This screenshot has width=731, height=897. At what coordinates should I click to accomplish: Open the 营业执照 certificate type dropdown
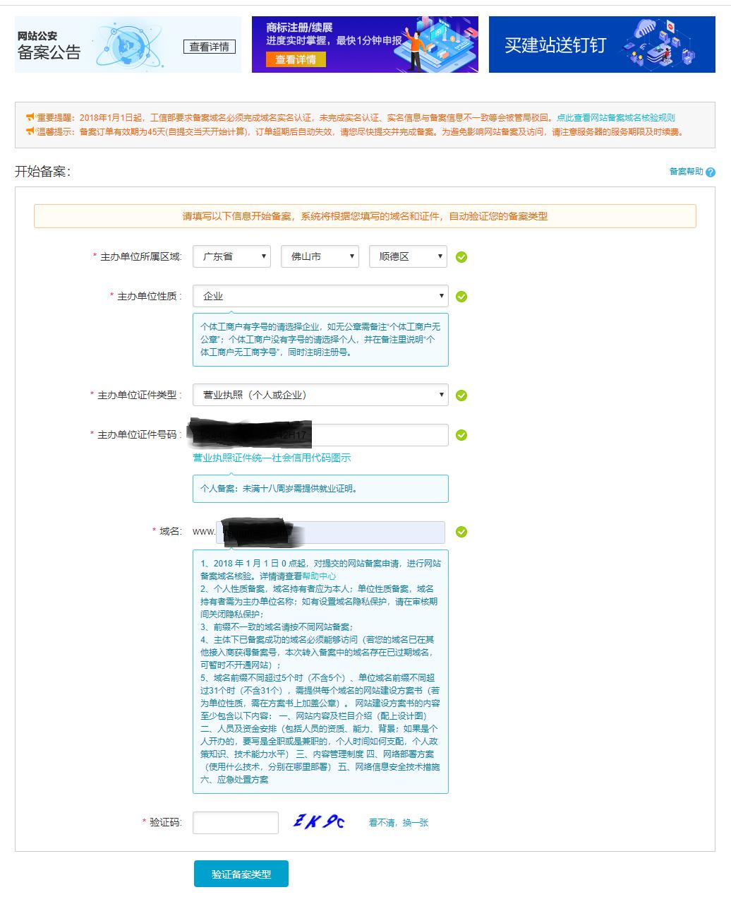321,395
